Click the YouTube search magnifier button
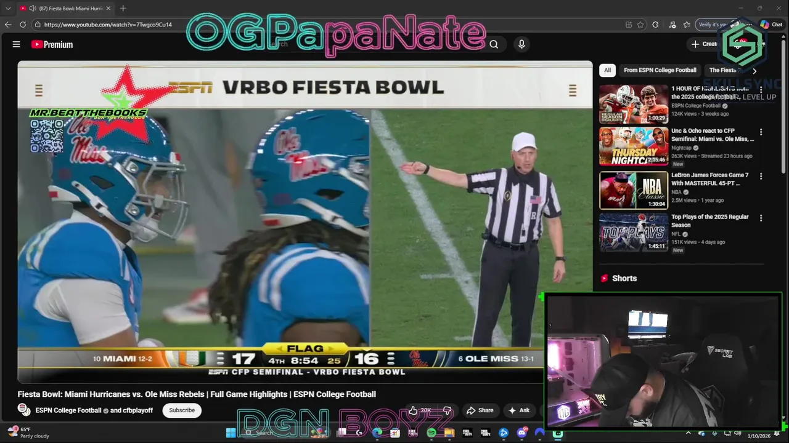Image resolution: width=789 pixels, height=443 pixels. pyautogui.click(x=494, y=44)
